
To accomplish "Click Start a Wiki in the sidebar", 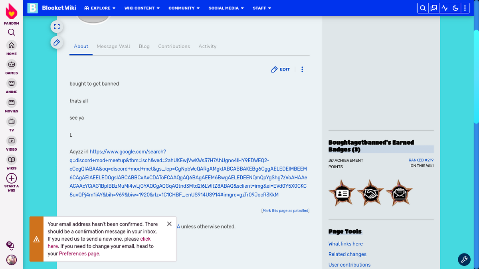I will point(11,179).
